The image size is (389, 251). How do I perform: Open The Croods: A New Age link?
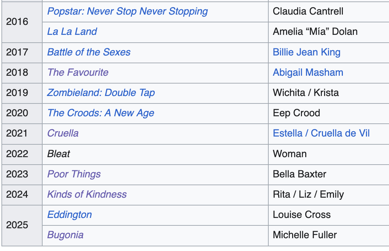coord(101,113)
